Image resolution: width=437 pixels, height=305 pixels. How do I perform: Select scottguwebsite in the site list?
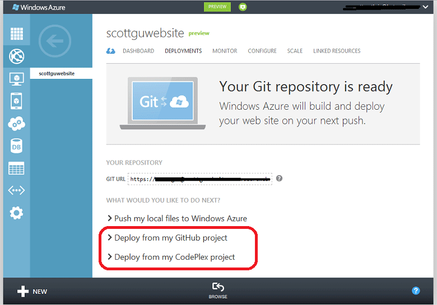point(61,73)
